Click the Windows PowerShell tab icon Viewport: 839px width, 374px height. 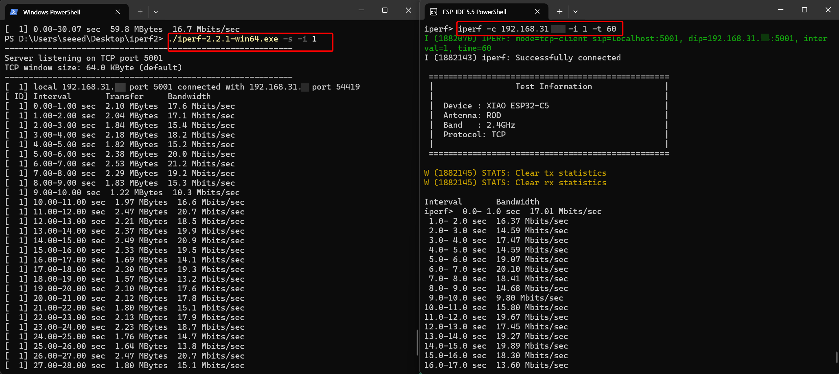click(x=14, y=12)
